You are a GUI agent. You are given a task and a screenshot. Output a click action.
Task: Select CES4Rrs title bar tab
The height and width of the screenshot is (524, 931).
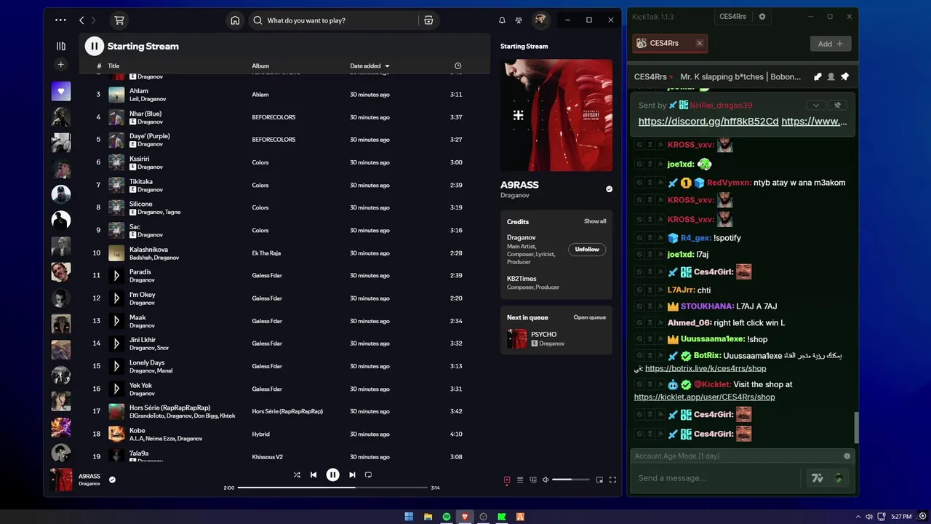pyautogui.click(x=732, y=16)
